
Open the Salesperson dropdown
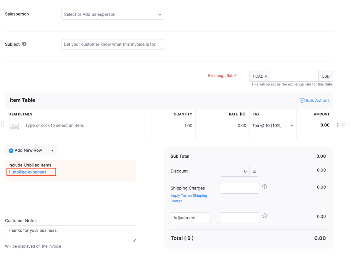coord(113,14)
